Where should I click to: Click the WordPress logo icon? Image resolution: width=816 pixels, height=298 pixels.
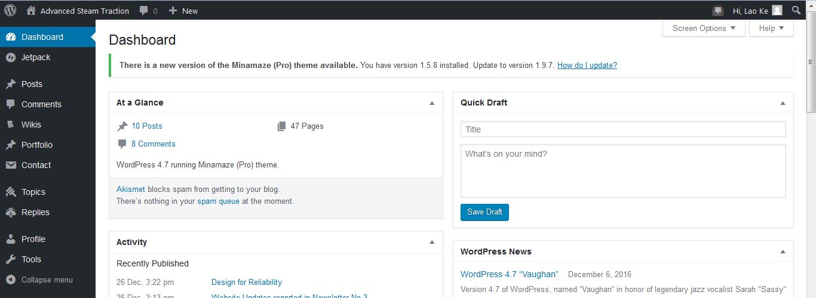(x=10, y=10)
